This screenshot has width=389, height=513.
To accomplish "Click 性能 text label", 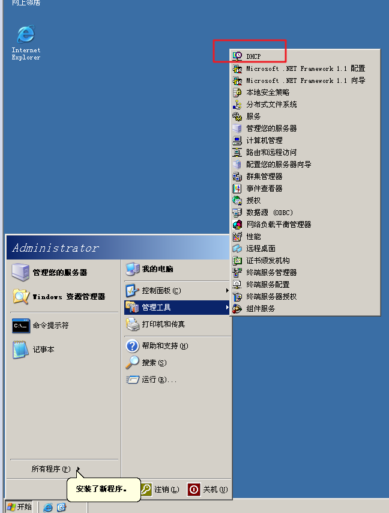I will (x=253, y=236).
